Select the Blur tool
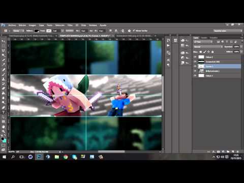The height and width of the screenshot is (183, 244). click(3, 98)
